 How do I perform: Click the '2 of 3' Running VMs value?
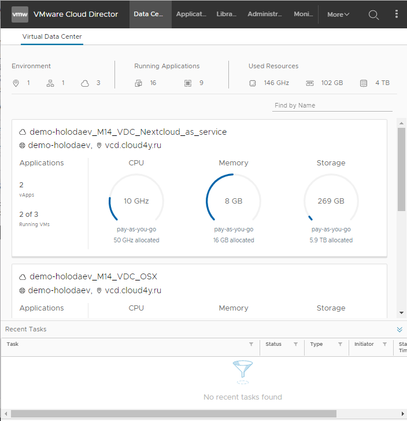(x=29, y=215)
